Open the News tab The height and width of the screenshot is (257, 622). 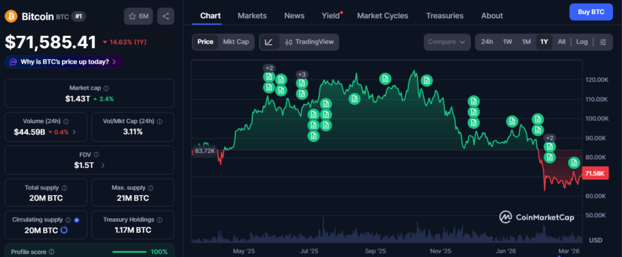[x=295, y=16]
